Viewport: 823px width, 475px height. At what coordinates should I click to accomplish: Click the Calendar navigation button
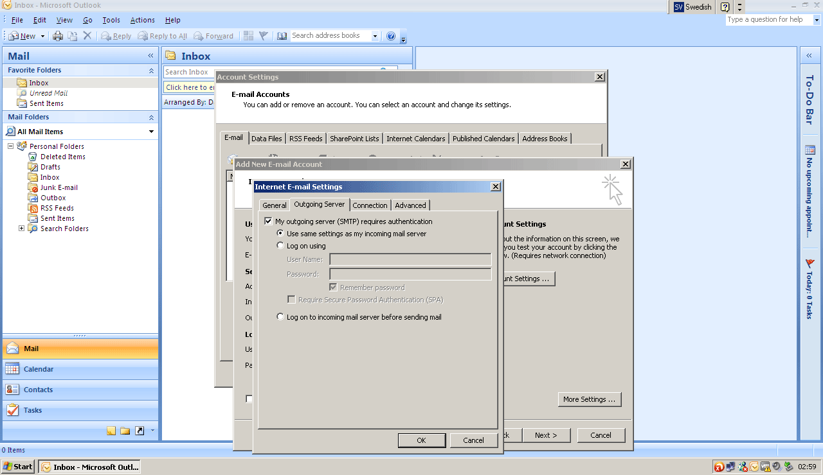point(80,369)
